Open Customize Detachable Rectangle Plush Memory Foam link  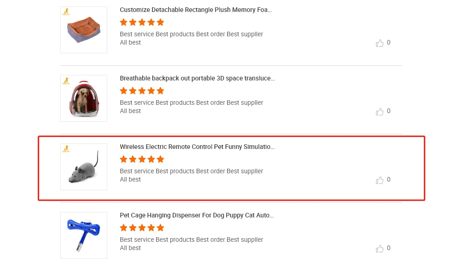[196, 10]
